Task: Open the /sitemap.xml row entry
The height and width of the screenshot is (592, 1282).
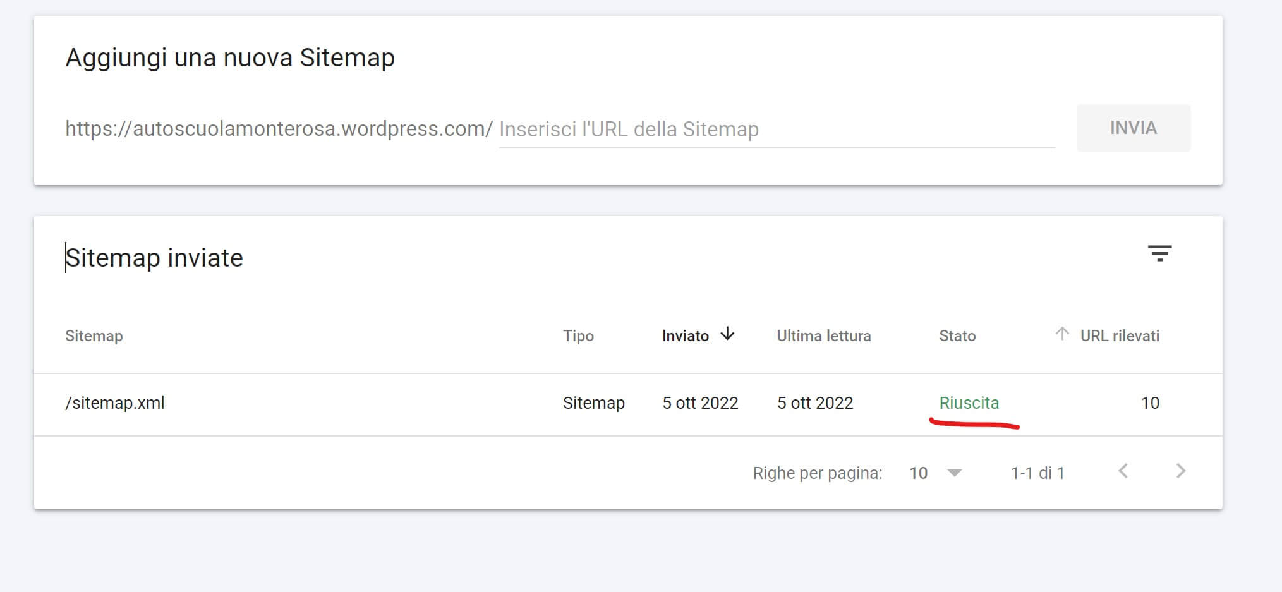Action: (x=115, y=403)
